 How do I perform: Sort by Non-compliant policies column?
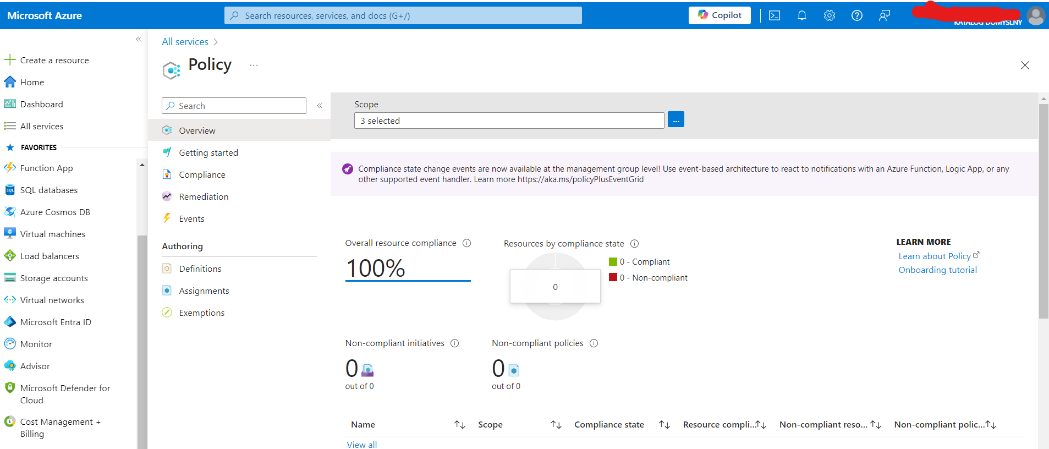991,424
